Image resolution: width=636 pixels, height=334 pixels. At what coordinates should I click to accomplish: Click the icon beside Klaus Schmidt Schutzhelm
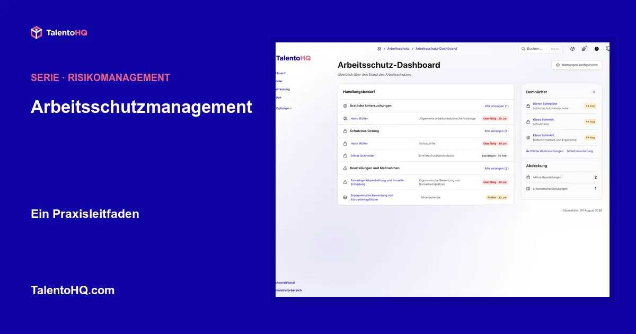point(528,121)
